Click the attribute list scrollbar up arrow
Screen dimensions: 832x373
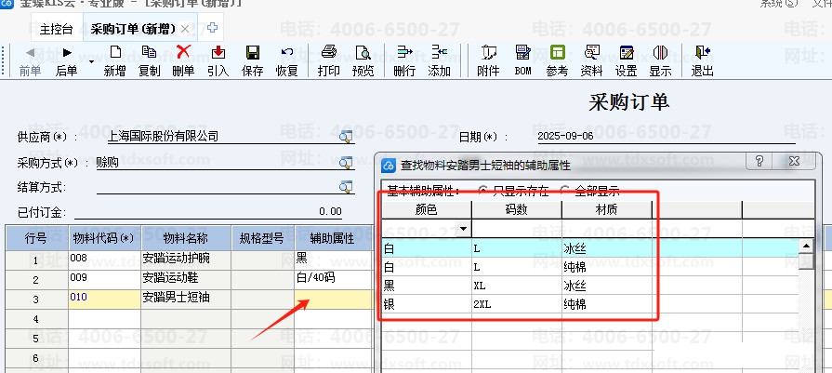click(x=807, y=247)
